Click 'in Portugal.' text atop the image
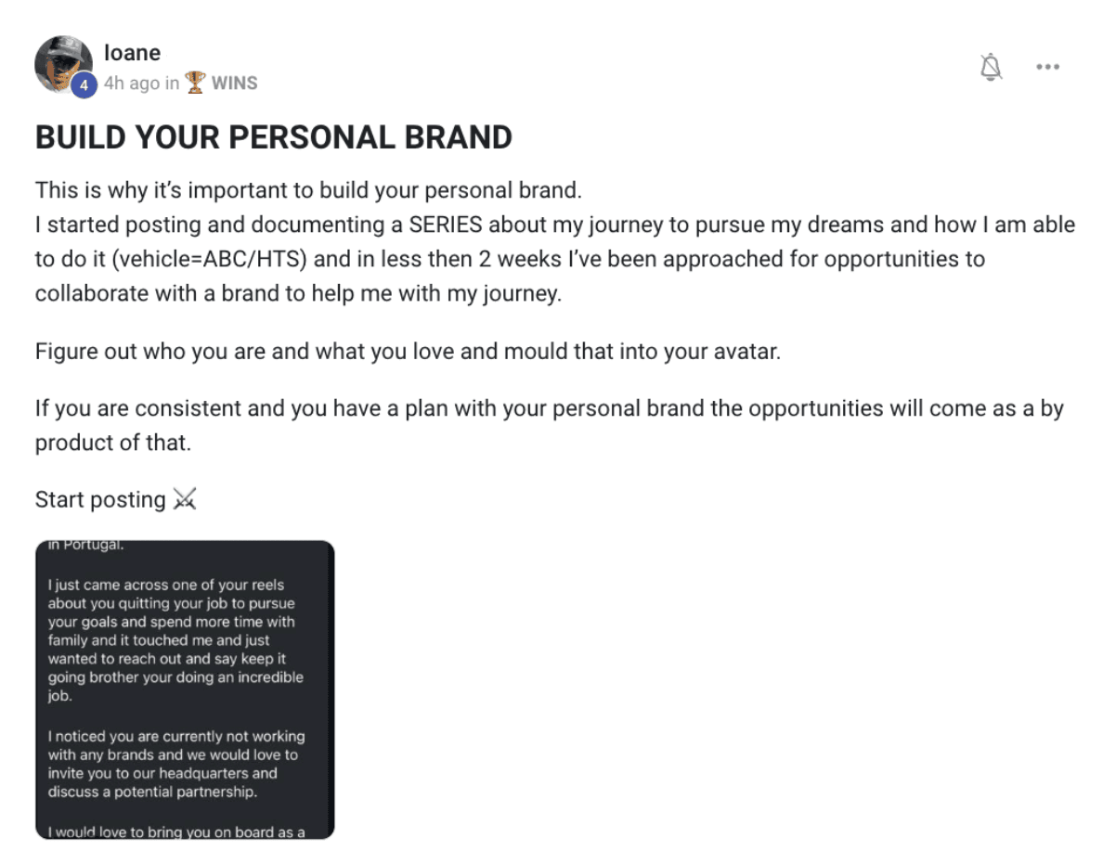 [x=85, y=545]
